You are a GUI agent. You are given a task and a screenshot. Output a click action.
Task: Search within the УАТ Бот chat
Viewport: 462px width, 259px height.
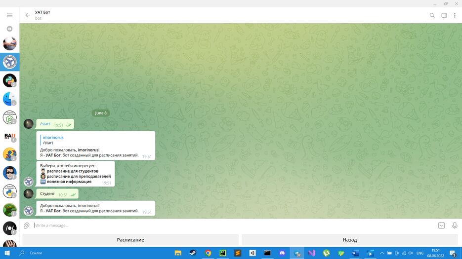pyautogui.click(x=432, y=15)
